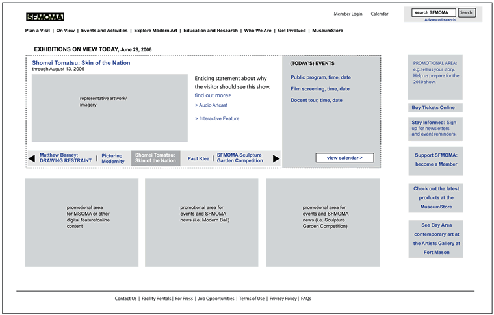This screenshot has height=315, width=494.
Task: Open Plan a Visit menu
Action: tap(38, 31)
